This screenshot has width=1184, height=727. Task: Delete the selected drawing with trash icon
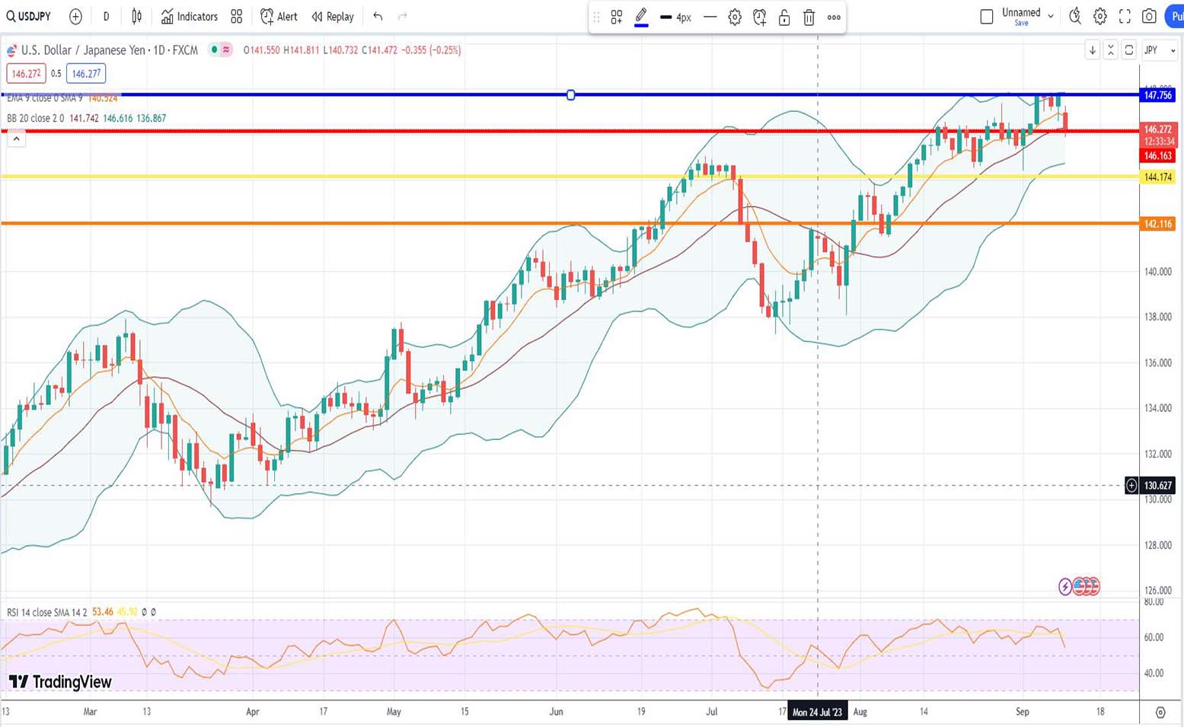809,17
